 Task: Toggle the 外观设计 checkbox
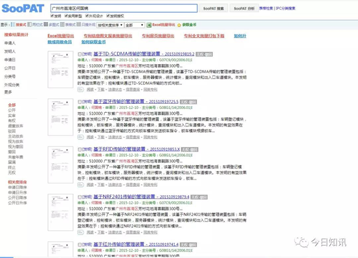pos(87,16)
